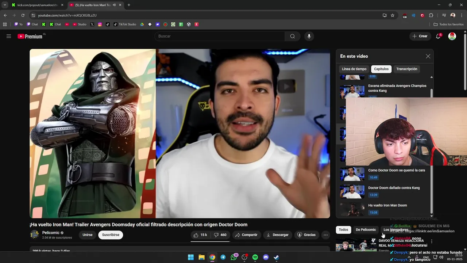467x263 pixels.
Task: Open Windows Start menu
Action: [191, 257]
